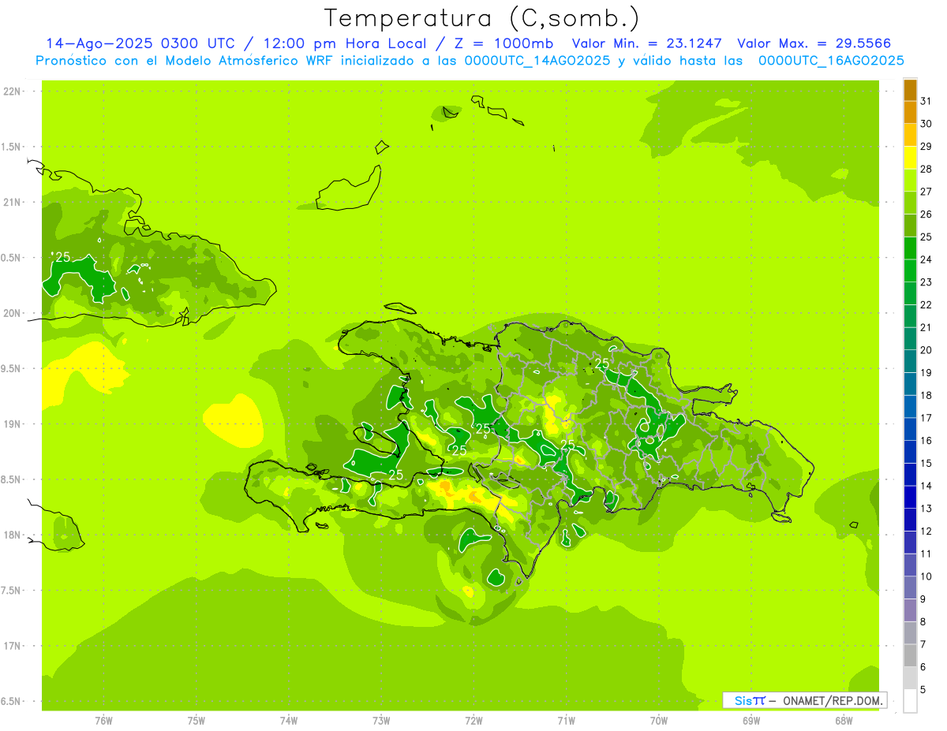Click the gray swatch between 6 and 7
The image size is (947, 731).
coord(910,655)
